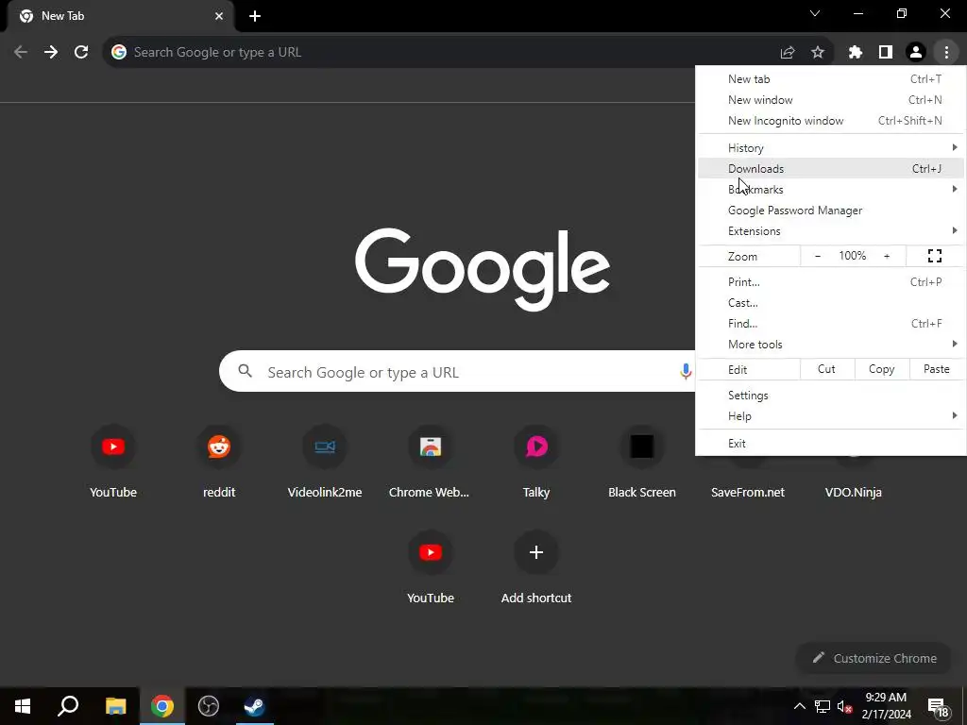
Task: Toggle the side panel icon
Action: (886, 53)
